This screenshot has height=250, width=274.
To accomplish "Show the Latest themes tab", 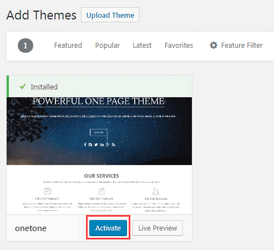I will point(142,46).
